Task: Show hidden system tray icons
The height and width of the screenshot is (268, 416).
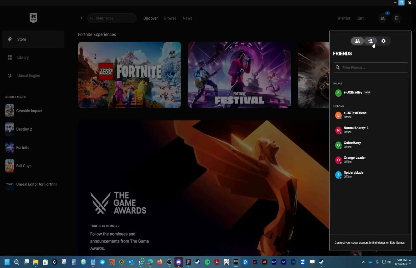Action: [363, 262]
